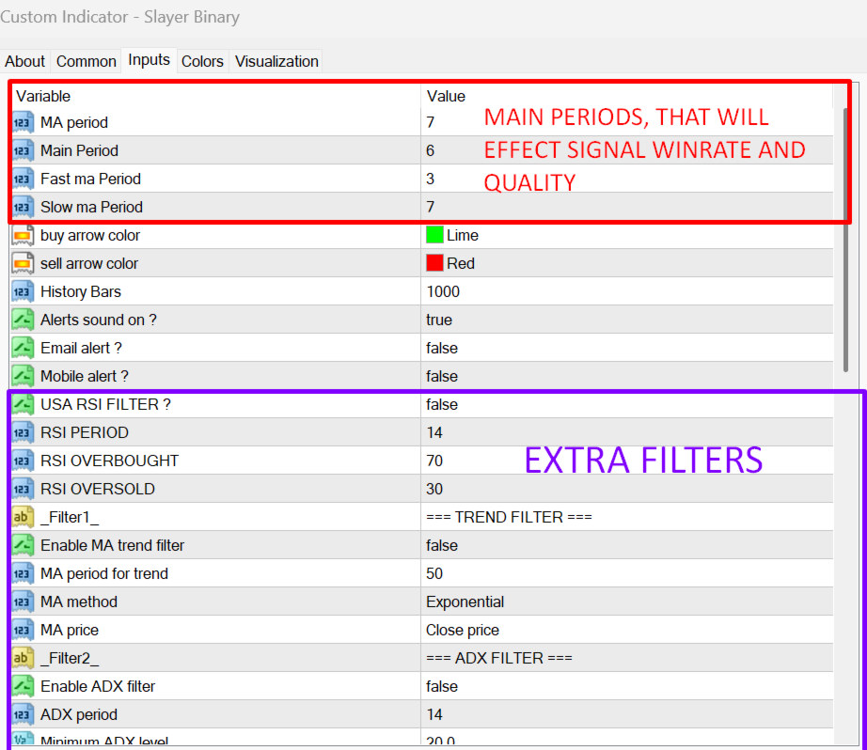Image resolution: width=867 pixels, height=750 pixels.
Task: Click the boolean icon beside Email alert
Action: click(23, 348)
